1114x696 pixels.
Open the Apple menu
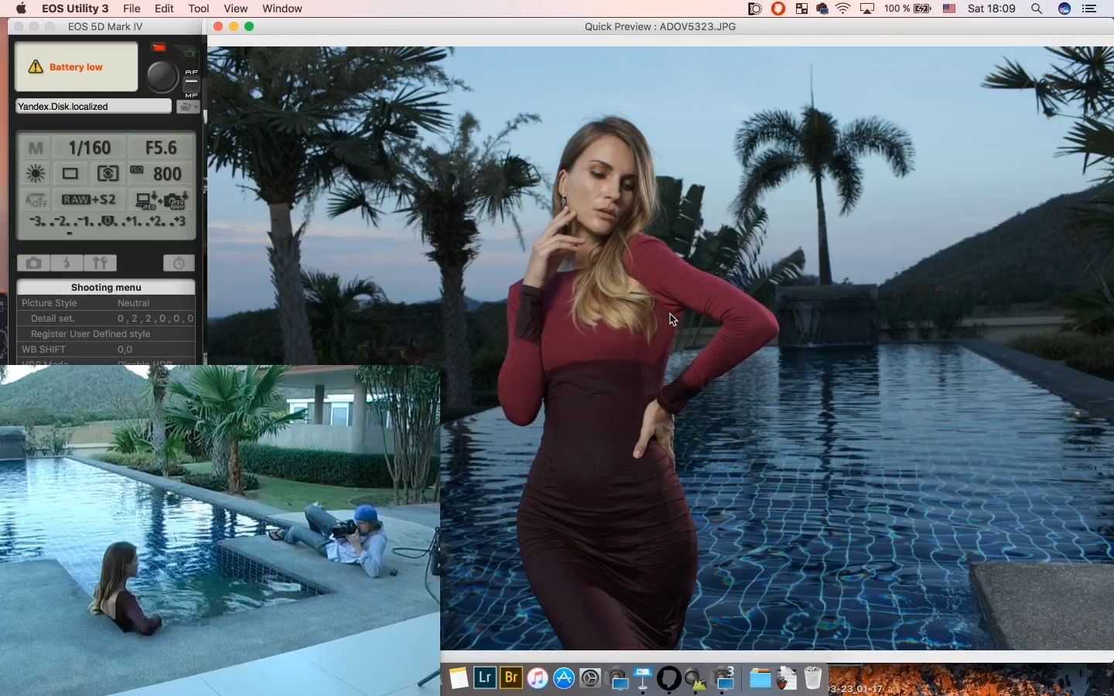coord(21,9)
